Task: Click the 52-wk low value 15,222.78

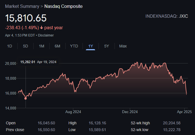Action: [x=172, y=130]
